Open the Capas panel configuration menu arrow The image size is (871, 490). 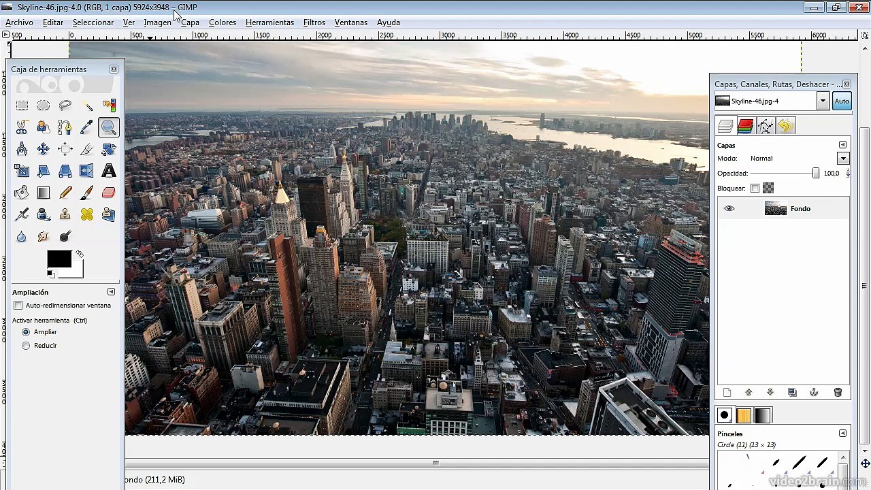842,145
